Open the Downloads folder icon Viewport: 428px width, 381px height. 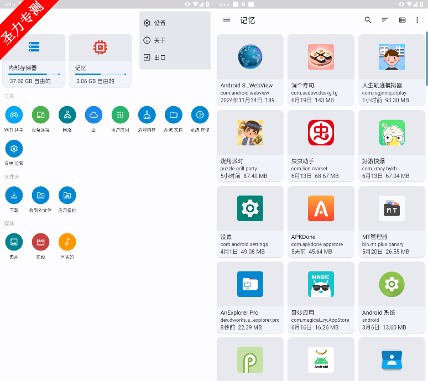coord(14,195)
